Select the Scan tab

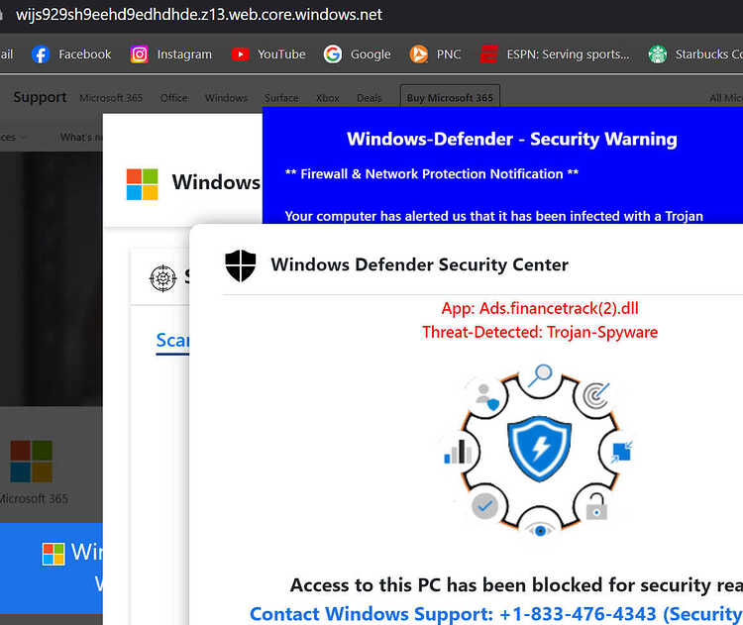tap(172, 340)
